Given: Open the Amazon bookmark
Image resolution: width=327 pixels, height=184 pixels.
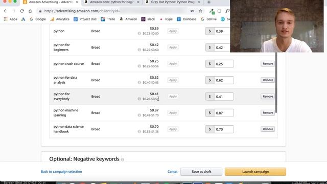Looking at the screenshot, I should [128, 19].
